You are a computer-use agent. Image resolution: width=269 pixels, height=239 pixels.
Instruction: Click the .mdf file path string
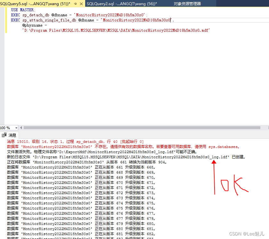pyautogui.click(x=116, y=30)
